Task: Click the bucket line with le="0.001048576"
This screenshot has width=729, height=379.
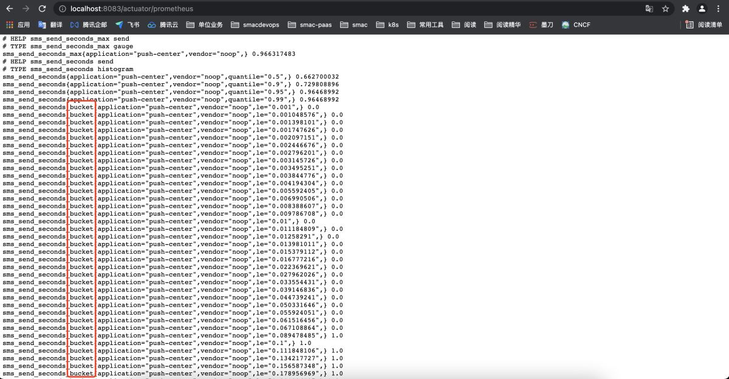Action: click(173, 115)
